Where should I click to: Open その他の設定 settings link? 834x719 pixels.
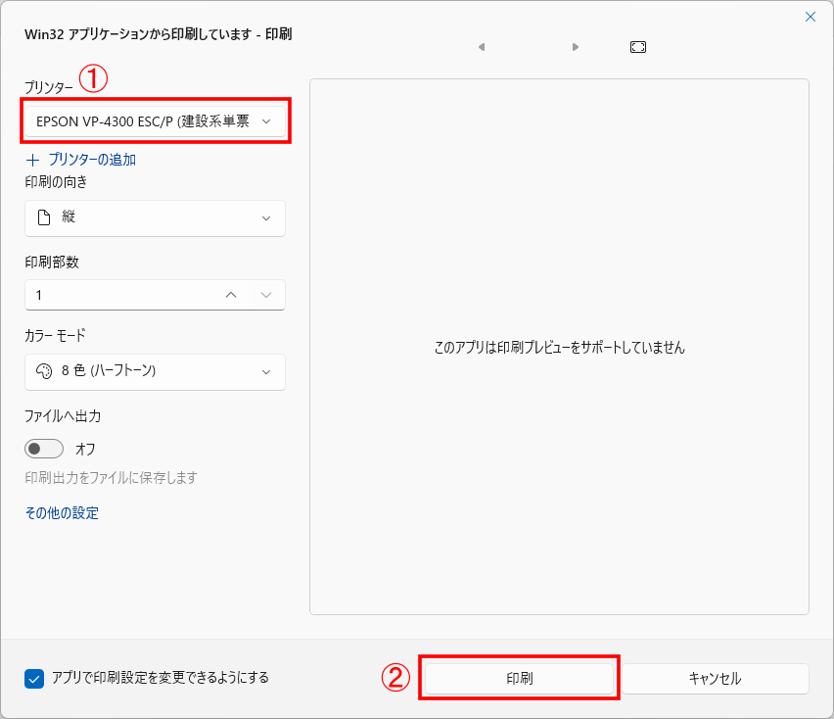tap(62, 512)
